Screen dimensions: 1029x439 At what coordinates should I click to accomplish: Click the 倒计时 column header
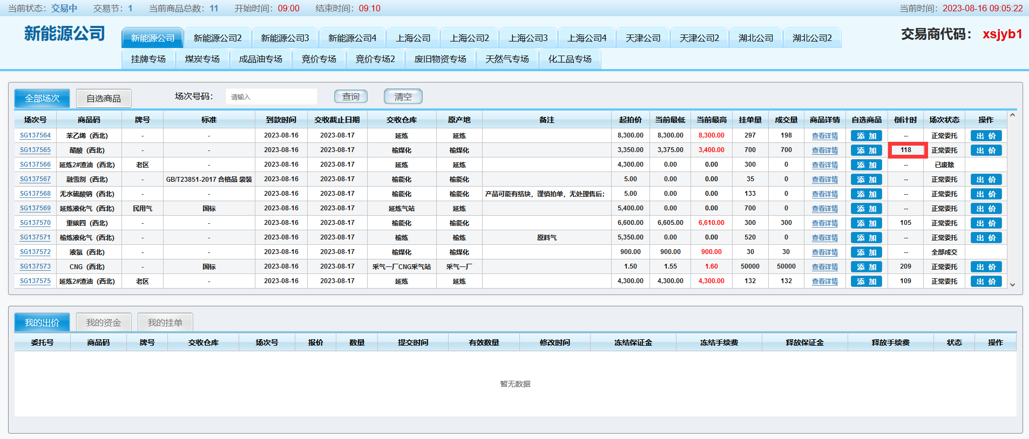pos(905,120)
